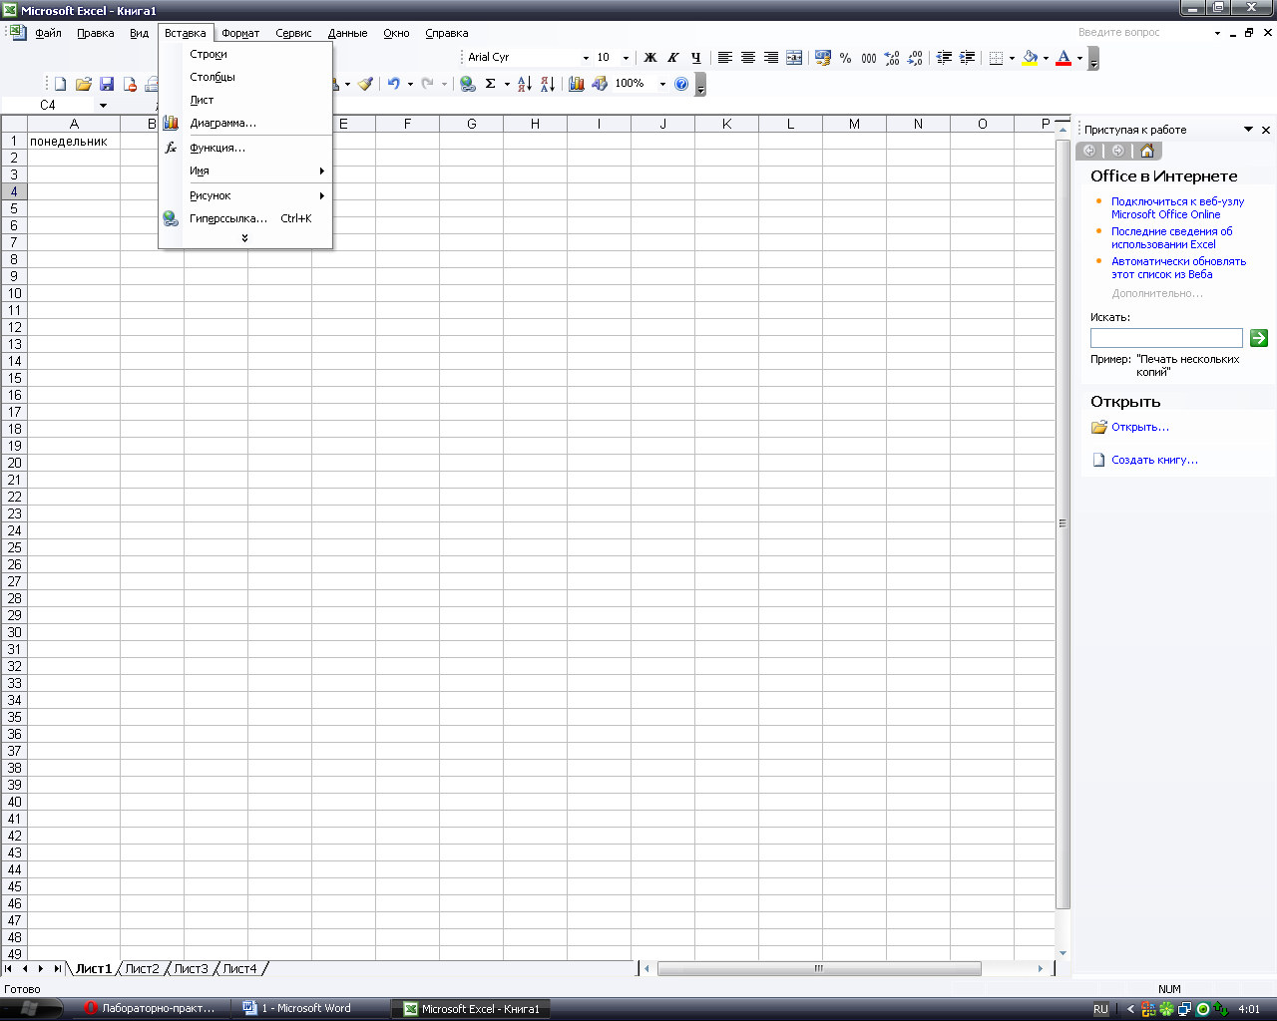Click the task pane Back arrow

(x=1089, y=151)
